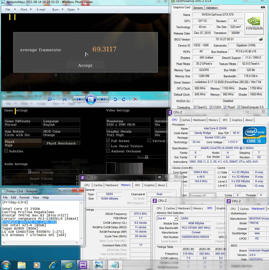Image resolution: width=269 pixels, height=270 pixels.
Task: Rotate photo clockwise
Action: click(124, 99)
